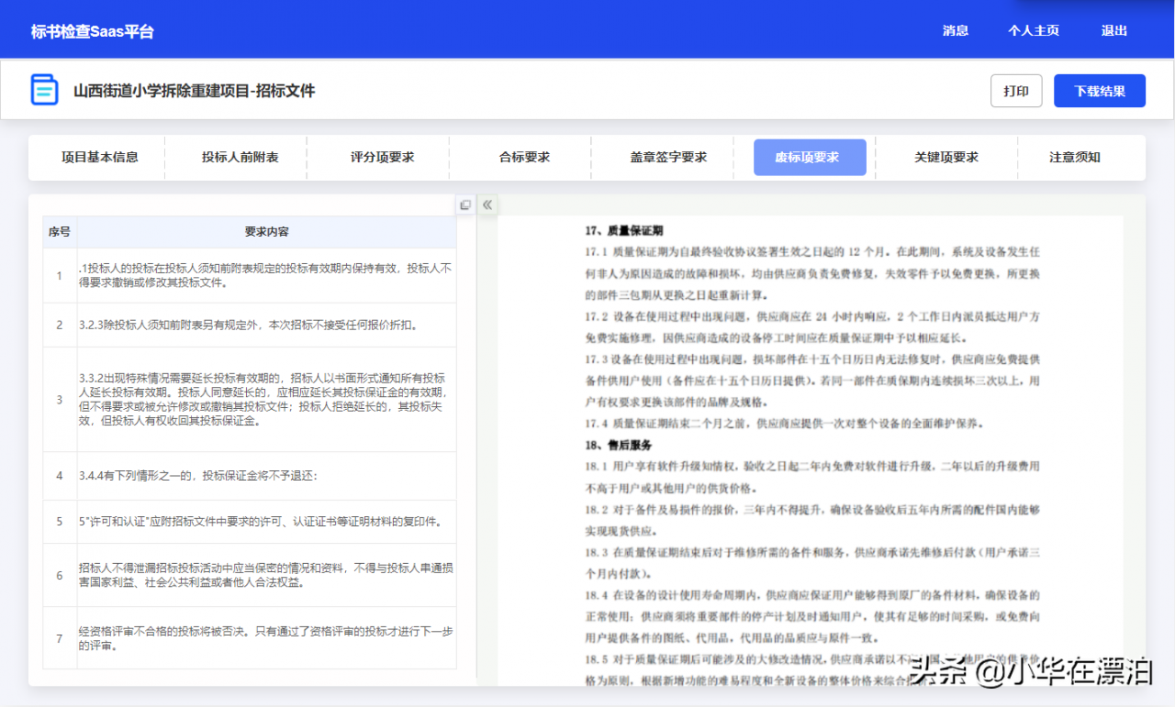The height and width of the screenshot is (707, 1175).
Task: Select the row 3.3.2出现特殊情况需要延长投标有效期
Action: click(250, 399)
